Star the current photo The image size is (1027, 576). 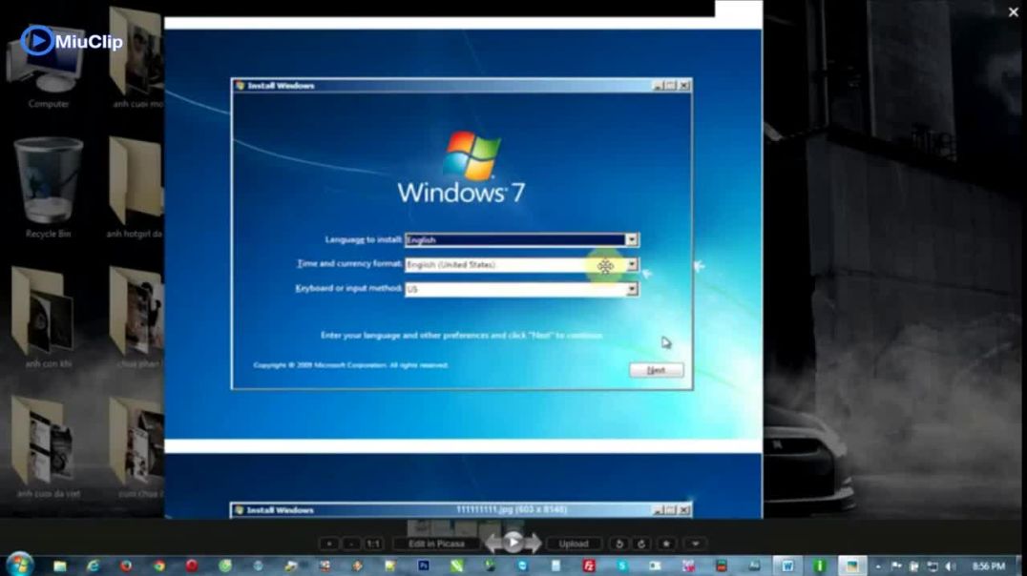667,543
